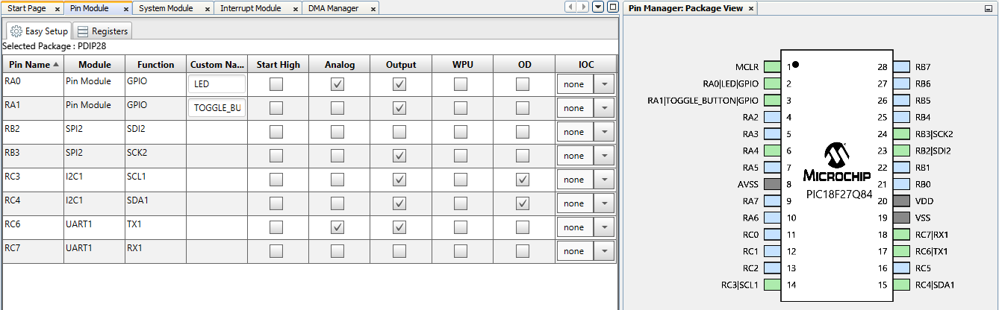Select pin 21 RB0 on package
The width and height of the screenshot is (999, 310).
coord(902,184)
